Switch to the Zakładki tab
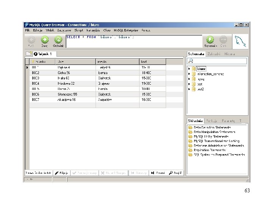The image size is (273, 204). 214,54
